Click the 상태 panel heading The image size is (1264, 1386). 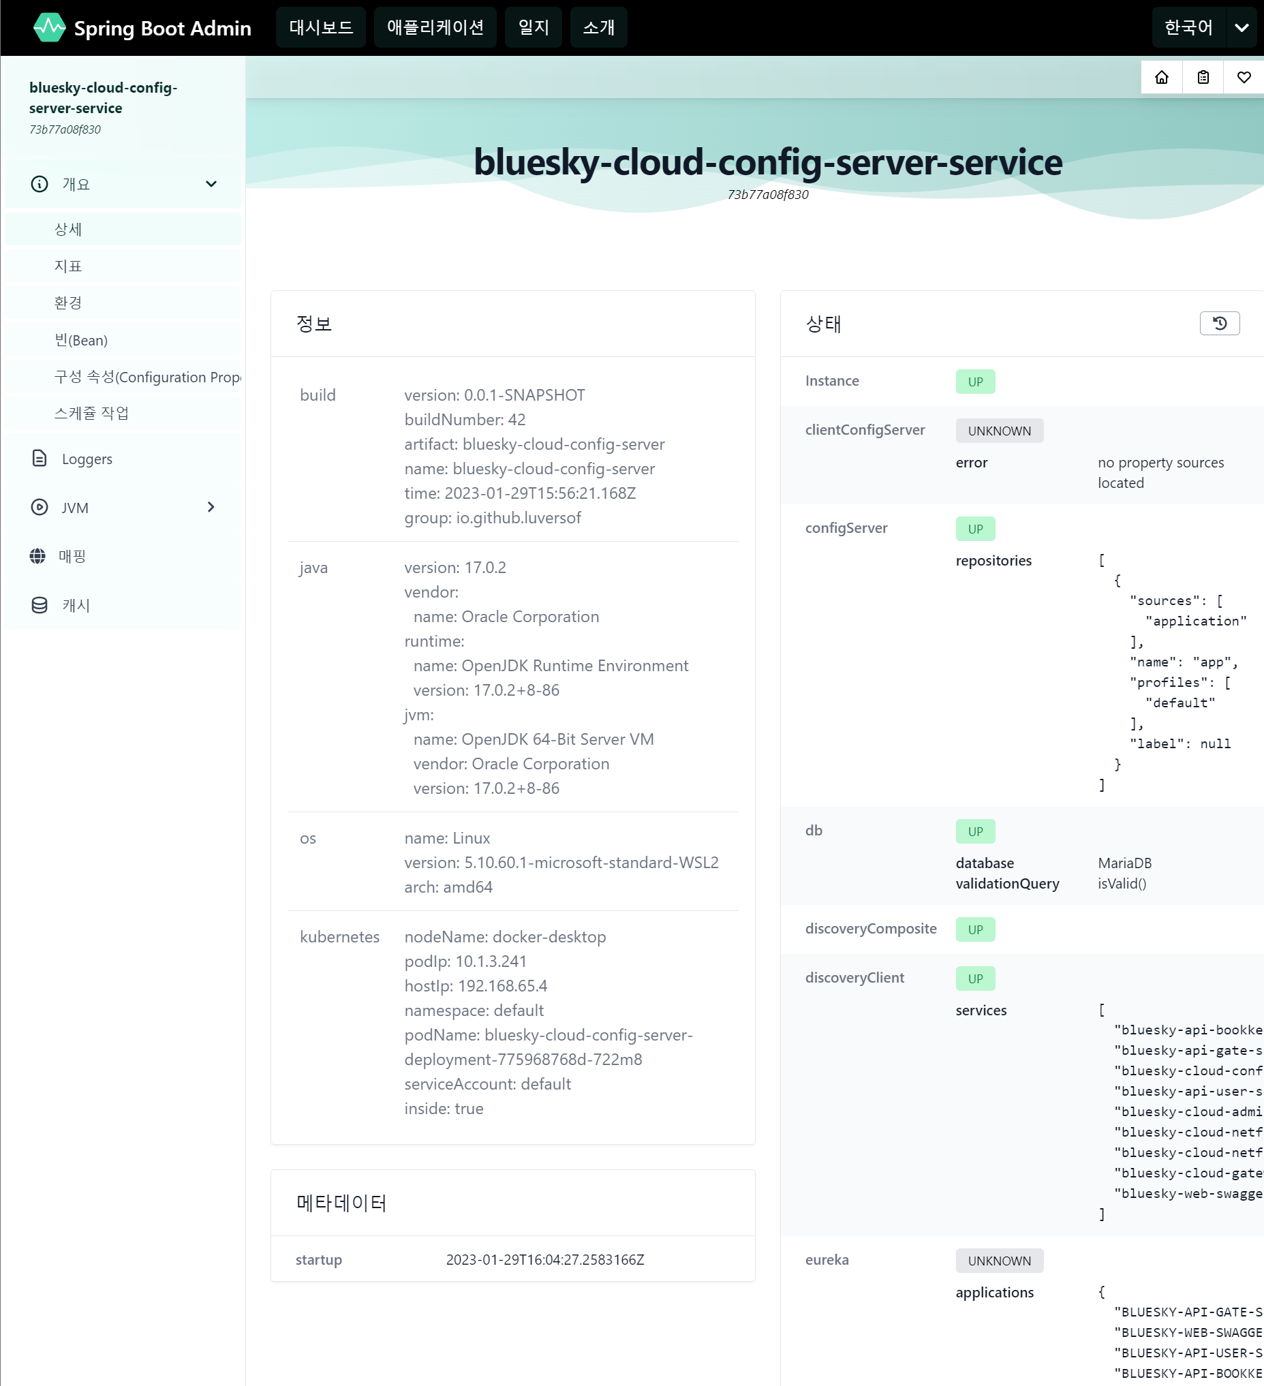coord(822,324)
